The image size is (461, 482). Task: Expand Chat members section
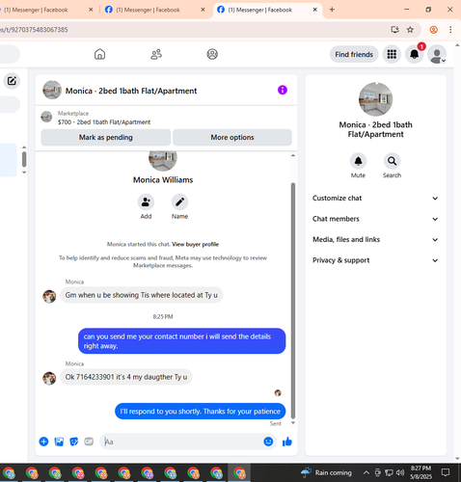point(375,219)
